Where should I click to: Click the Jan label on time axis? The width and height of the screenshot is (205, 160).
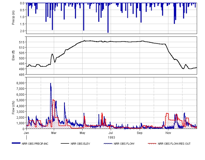26,133
